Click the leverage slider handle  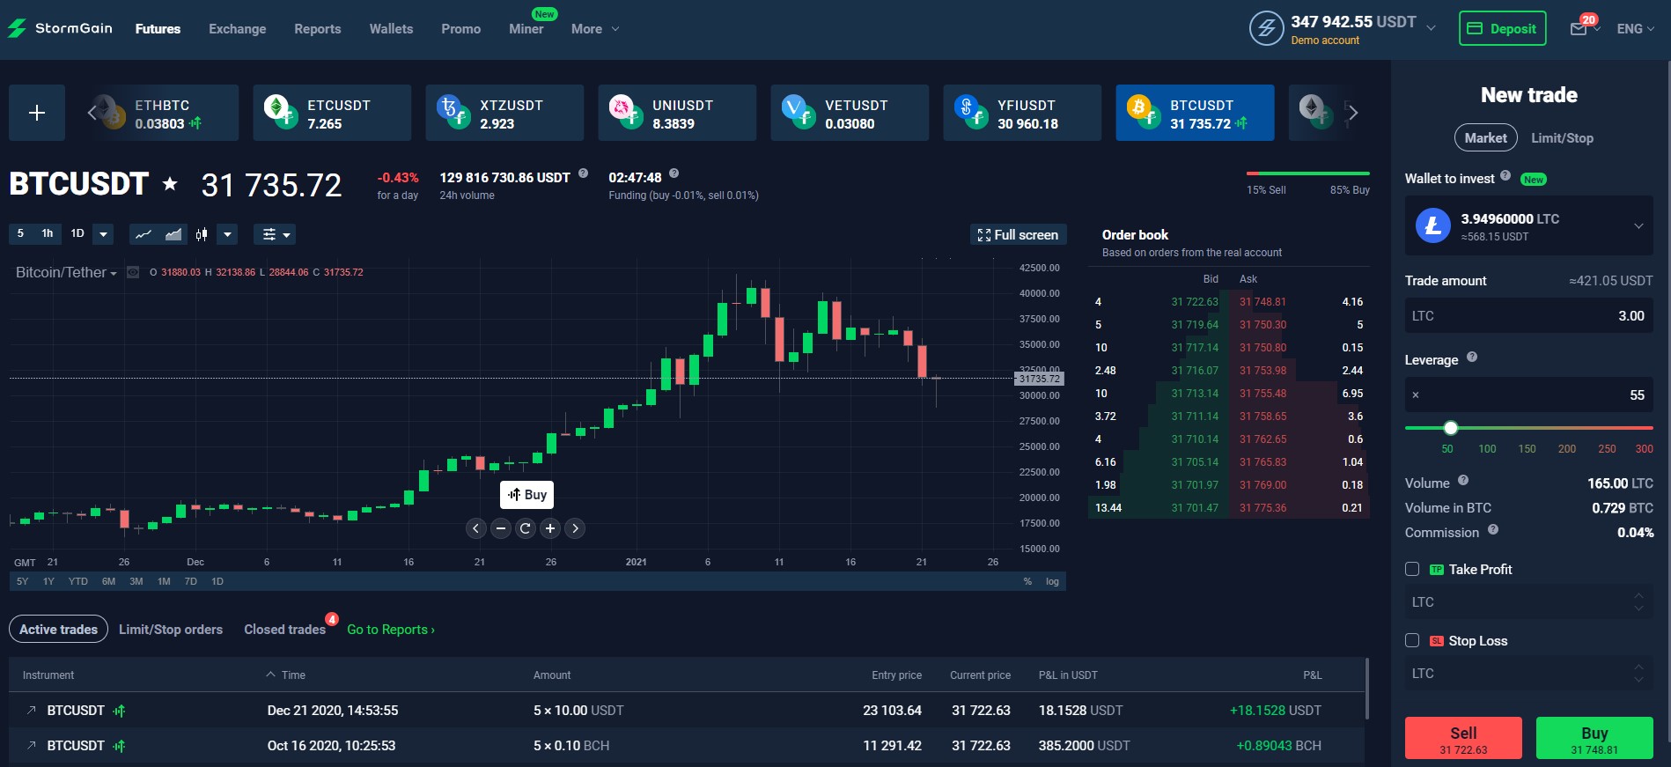[x=1451, y=428]
